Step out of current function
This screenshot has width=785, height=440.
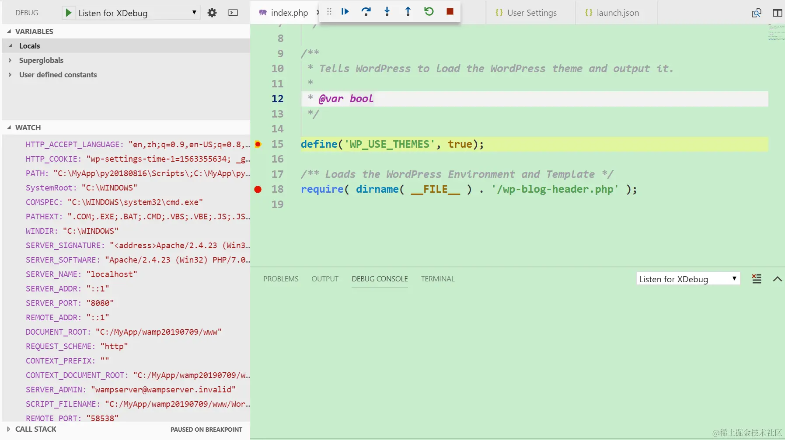[408, 11]
